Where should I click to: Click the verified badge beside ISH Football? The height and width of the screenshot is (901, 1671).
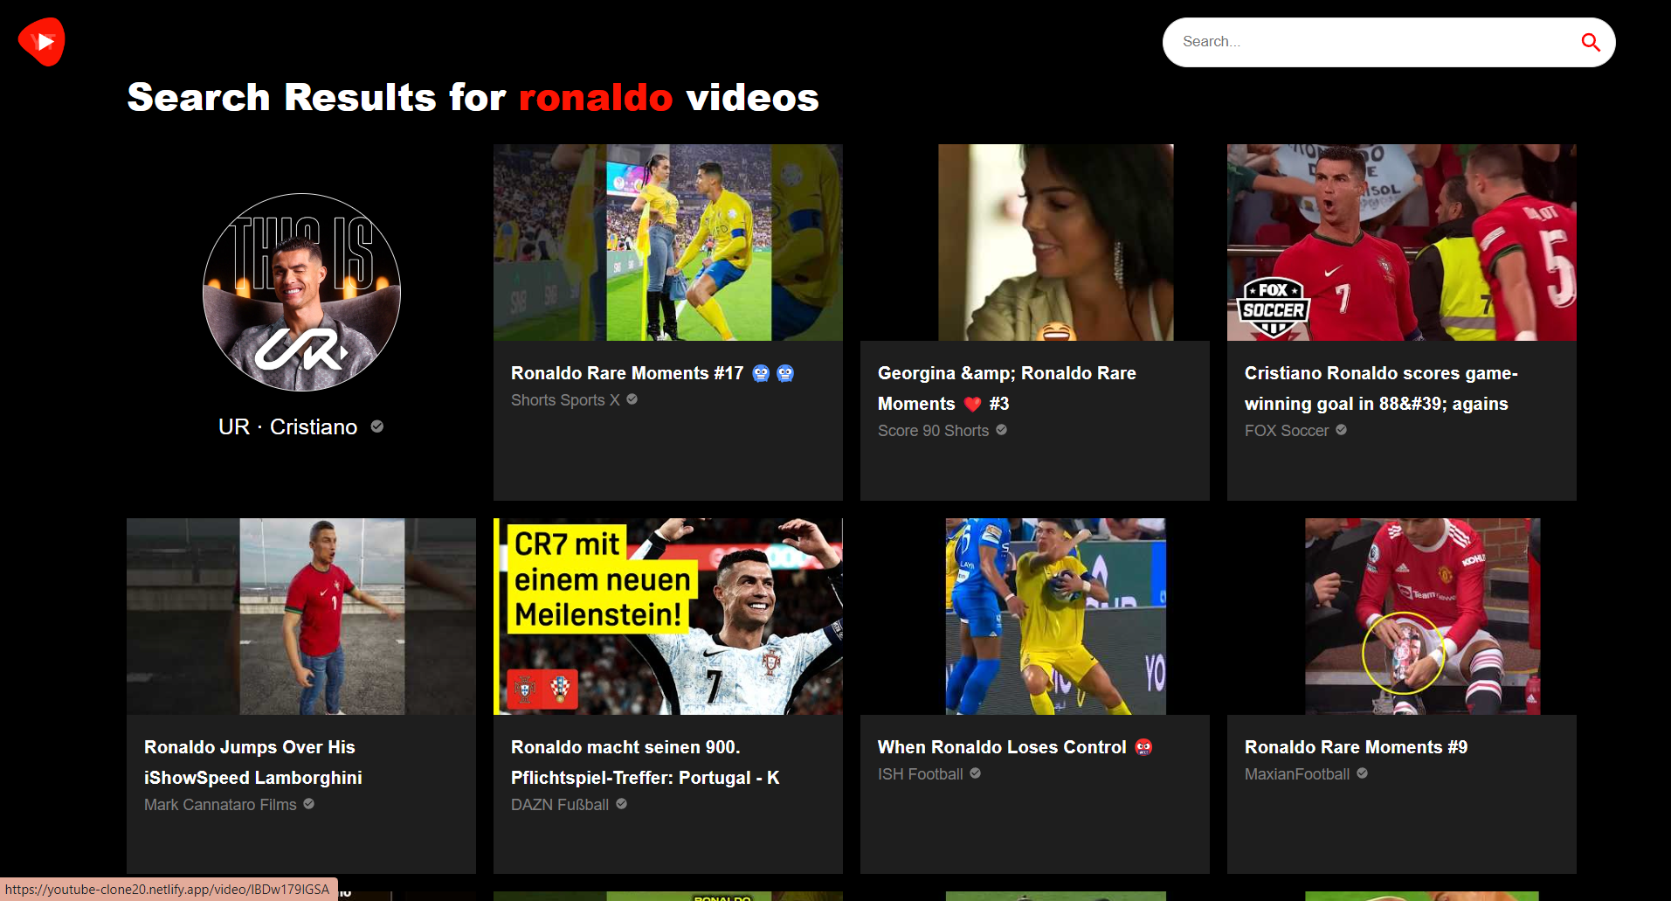point(975,773)
